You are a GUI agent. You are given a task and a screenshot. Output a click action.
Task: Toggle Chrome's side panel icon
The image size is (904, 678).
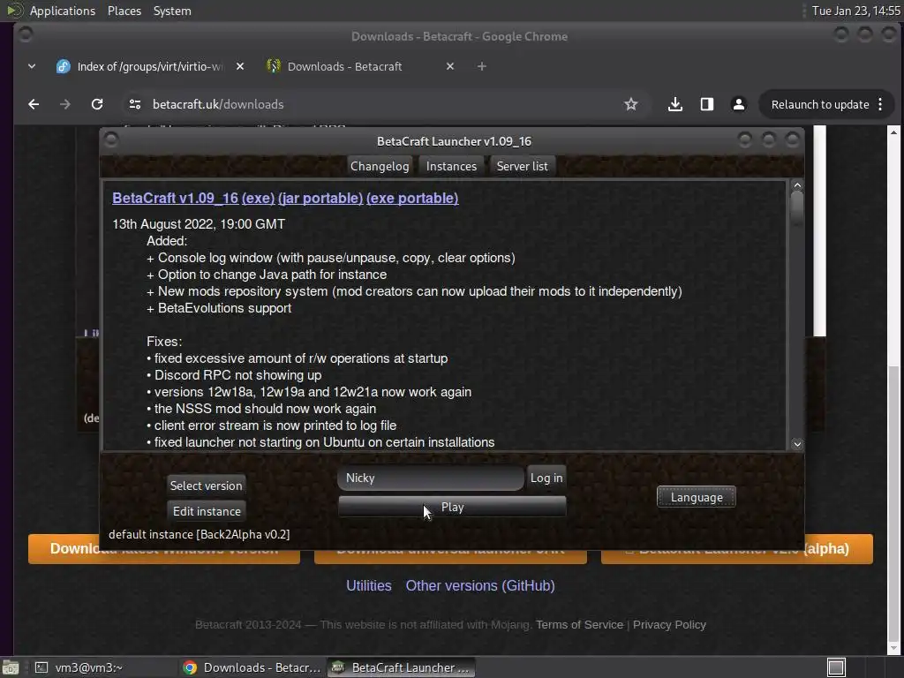click(707, 104)
